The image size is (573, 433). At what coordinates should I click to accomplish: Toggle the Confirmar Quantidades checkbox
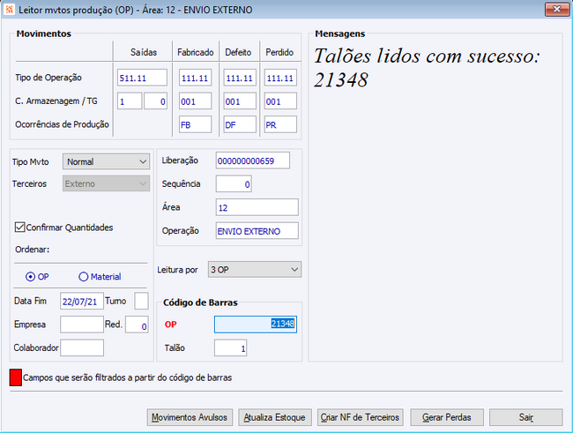[x=19, y=228]
